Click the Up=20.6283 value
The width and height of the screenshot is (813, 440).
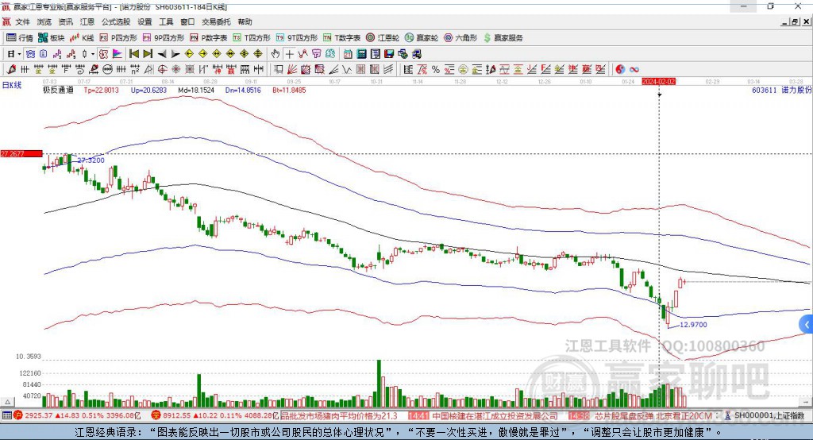pos(148,90)
